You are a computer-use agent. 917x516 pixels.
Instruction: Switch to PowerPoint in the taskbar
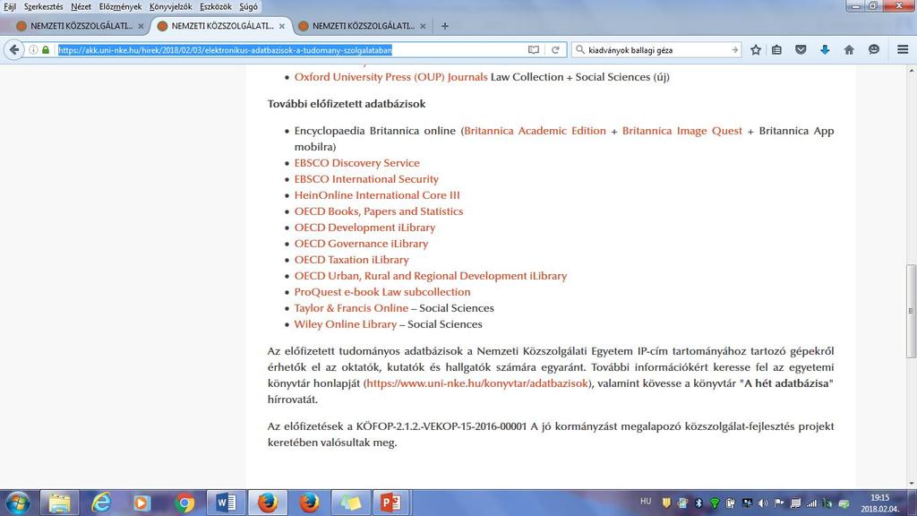pos(390,503)
